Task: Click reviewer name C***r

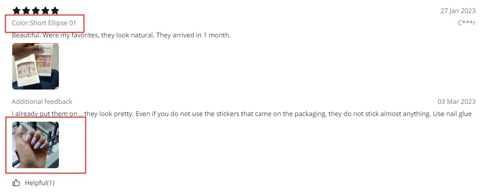Action: click(467, 23)
